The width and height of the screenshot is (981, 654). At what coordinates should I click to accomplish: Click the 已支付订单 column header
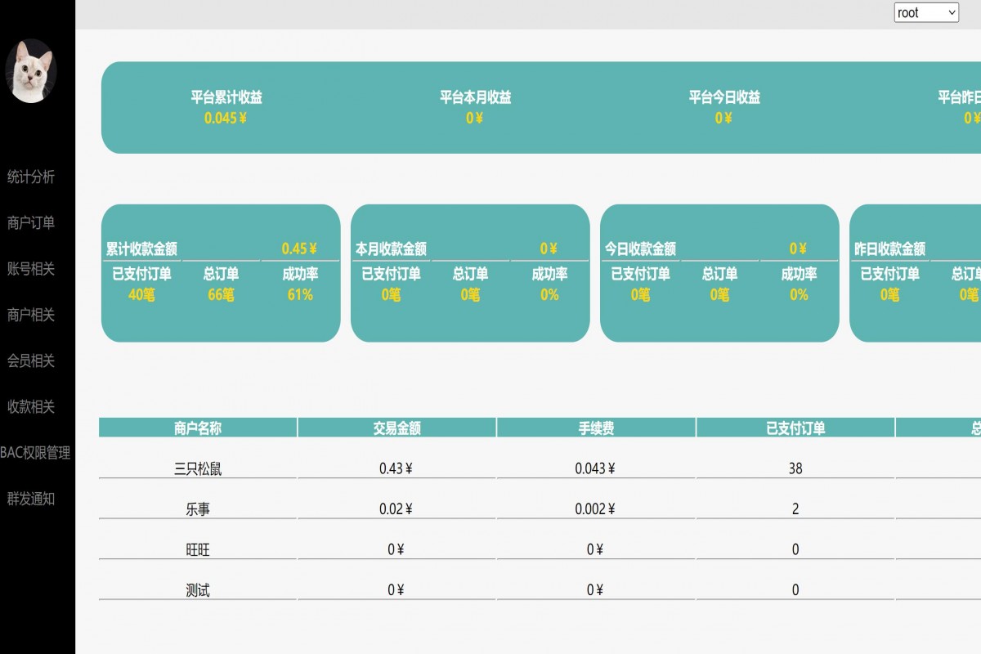point(795,426)
